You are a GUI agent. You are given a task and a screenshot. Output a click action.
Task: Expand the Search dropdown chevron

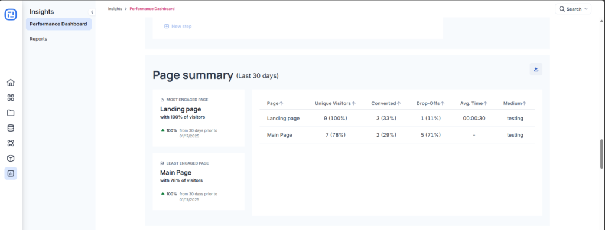(x=587, y=9)
